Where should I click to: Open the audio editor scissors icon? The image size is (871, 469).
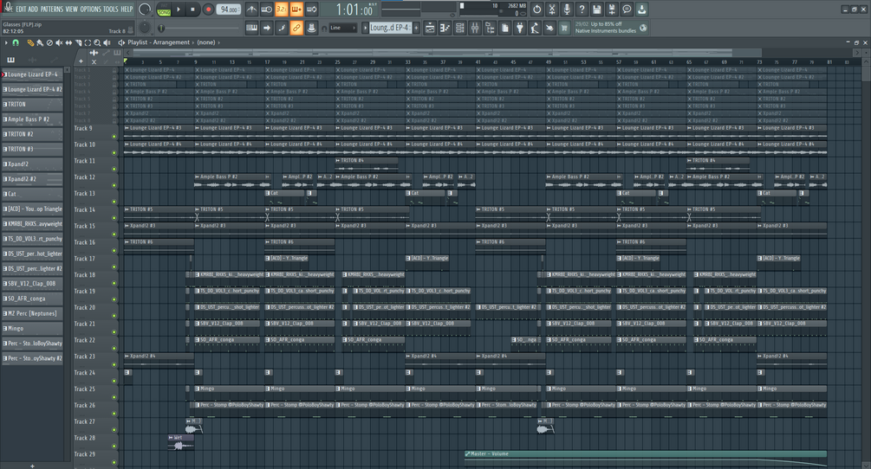click(551, 10)
